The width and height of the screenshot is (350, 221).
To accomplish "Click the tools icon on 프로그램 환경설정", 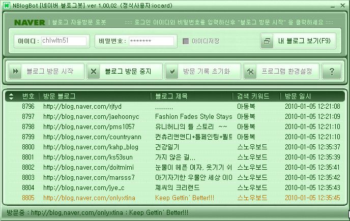I will click(x=250, y=71).
